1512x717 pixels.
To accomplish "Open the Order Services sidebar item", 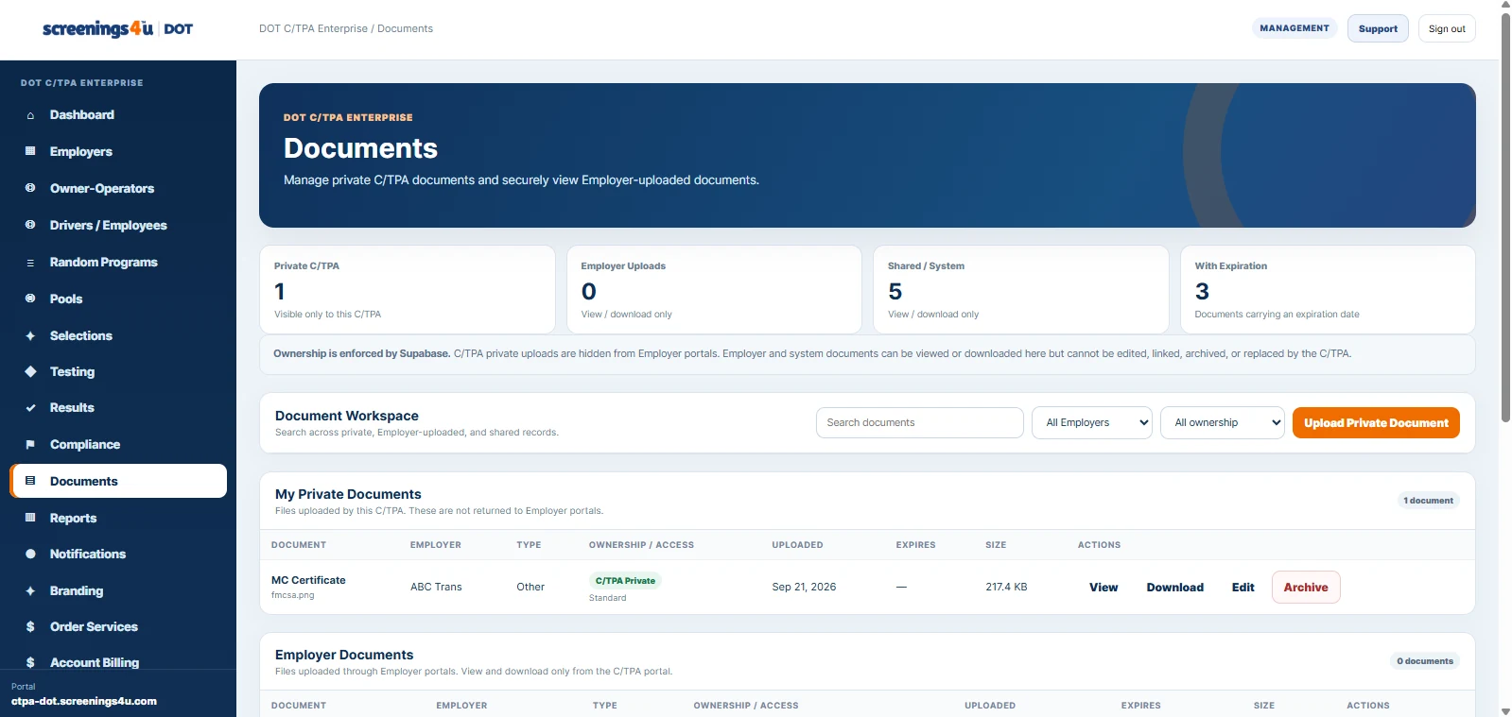I will [118, 626].
